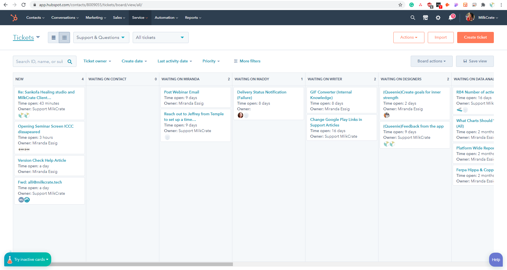Open the Opening Seminar Screen ICCC ticket

(46, 129)
